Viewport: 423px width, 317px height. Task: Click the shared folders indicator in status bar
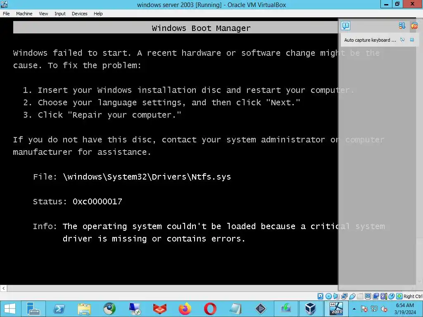click(360, 296)
